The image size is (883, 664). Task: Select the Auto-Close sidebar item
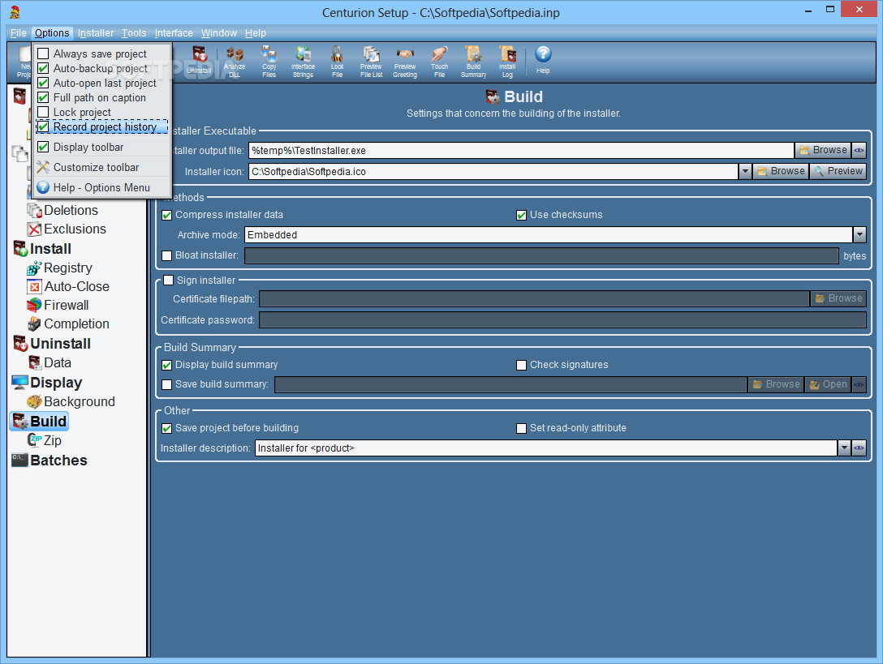(x=68, y=286)
